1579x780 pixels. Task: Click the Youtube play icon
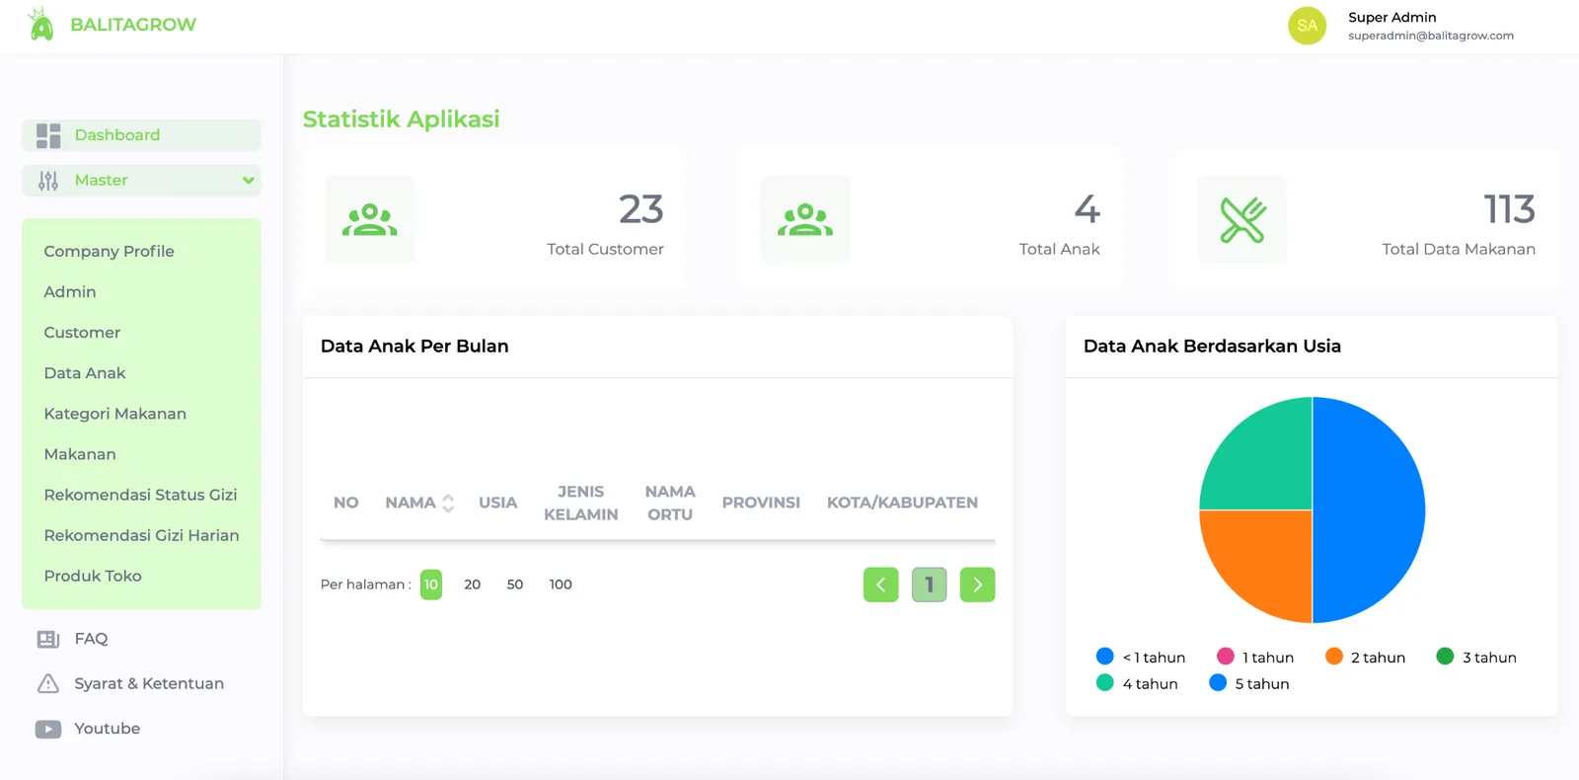click(48, 729)
